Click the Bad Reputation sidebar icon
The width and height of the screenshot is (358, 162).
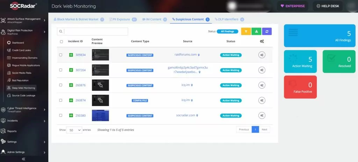pos(9,80)
